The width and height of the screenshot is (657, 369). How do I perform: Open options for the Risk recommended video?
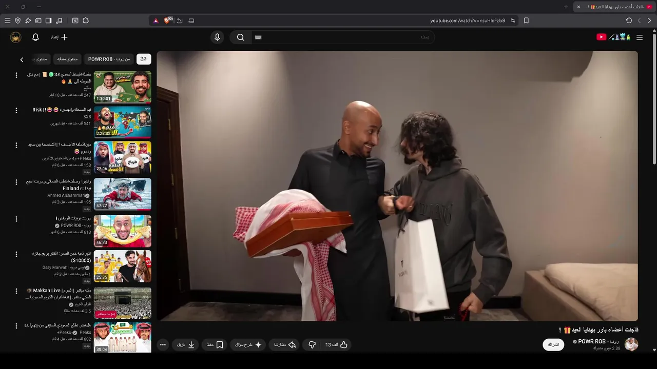tap(16, 110)
